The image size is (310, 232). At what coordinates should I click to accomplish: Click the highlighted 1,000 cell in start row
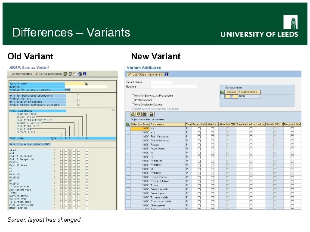coord(140,128)
